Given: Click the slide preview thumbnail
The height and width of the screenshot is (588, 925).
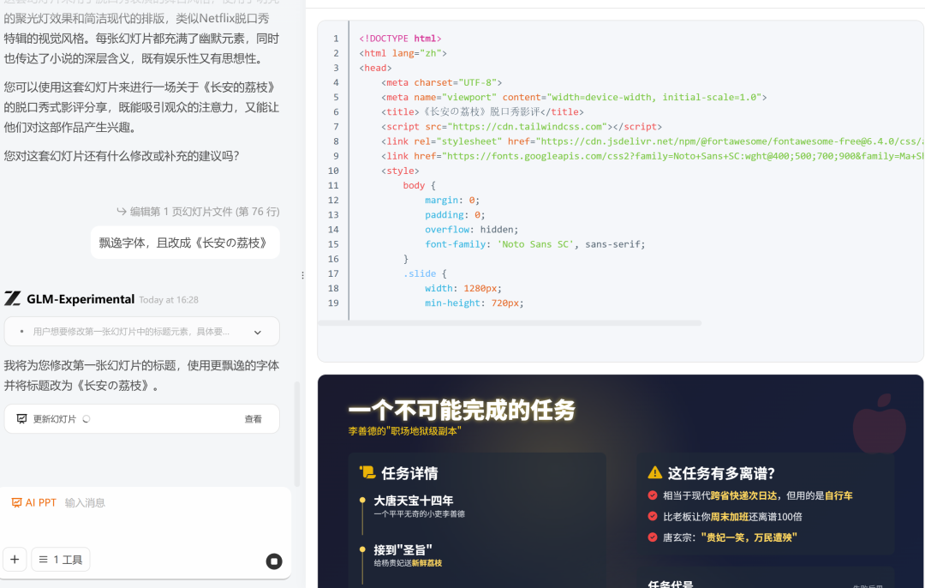Looking at the screenshot, I should click(x=620, y=480).
